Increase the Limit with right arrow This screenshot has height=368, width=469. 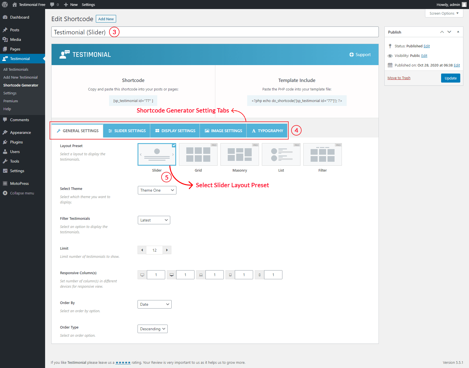(x=167, y=250)
